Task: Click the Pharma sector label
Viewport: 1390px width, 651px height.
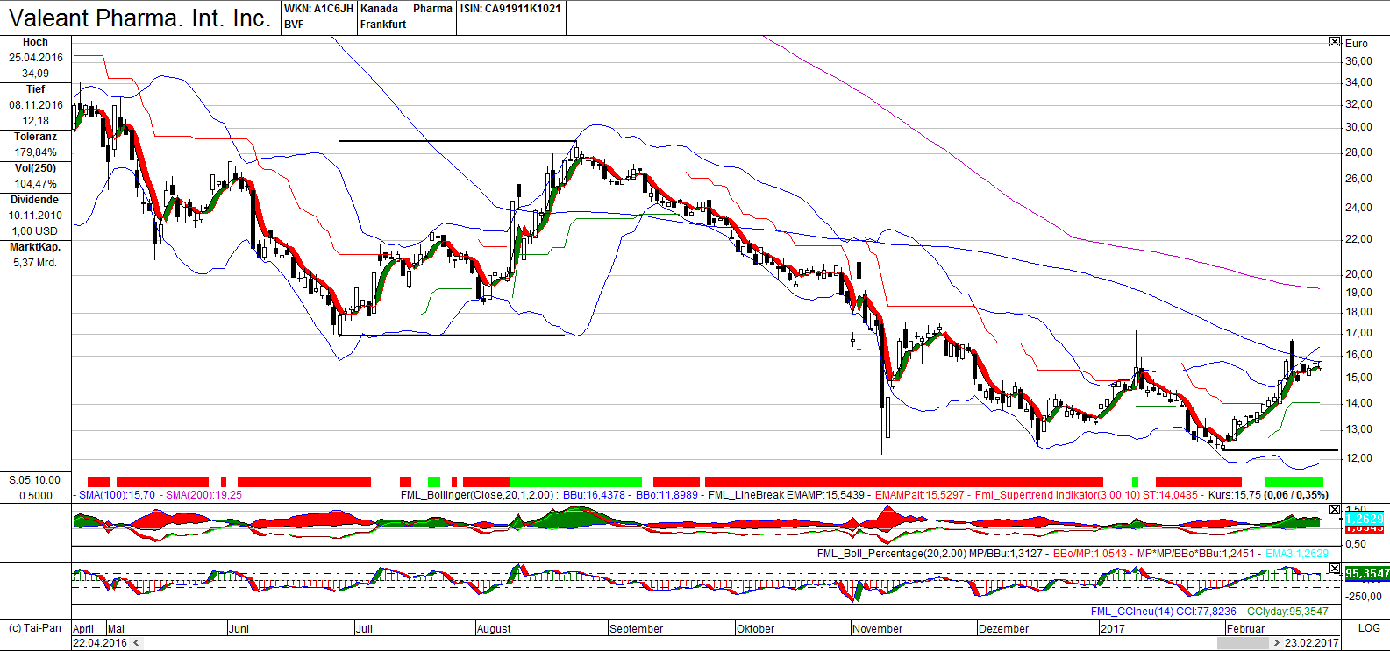Action: point(432,9)
